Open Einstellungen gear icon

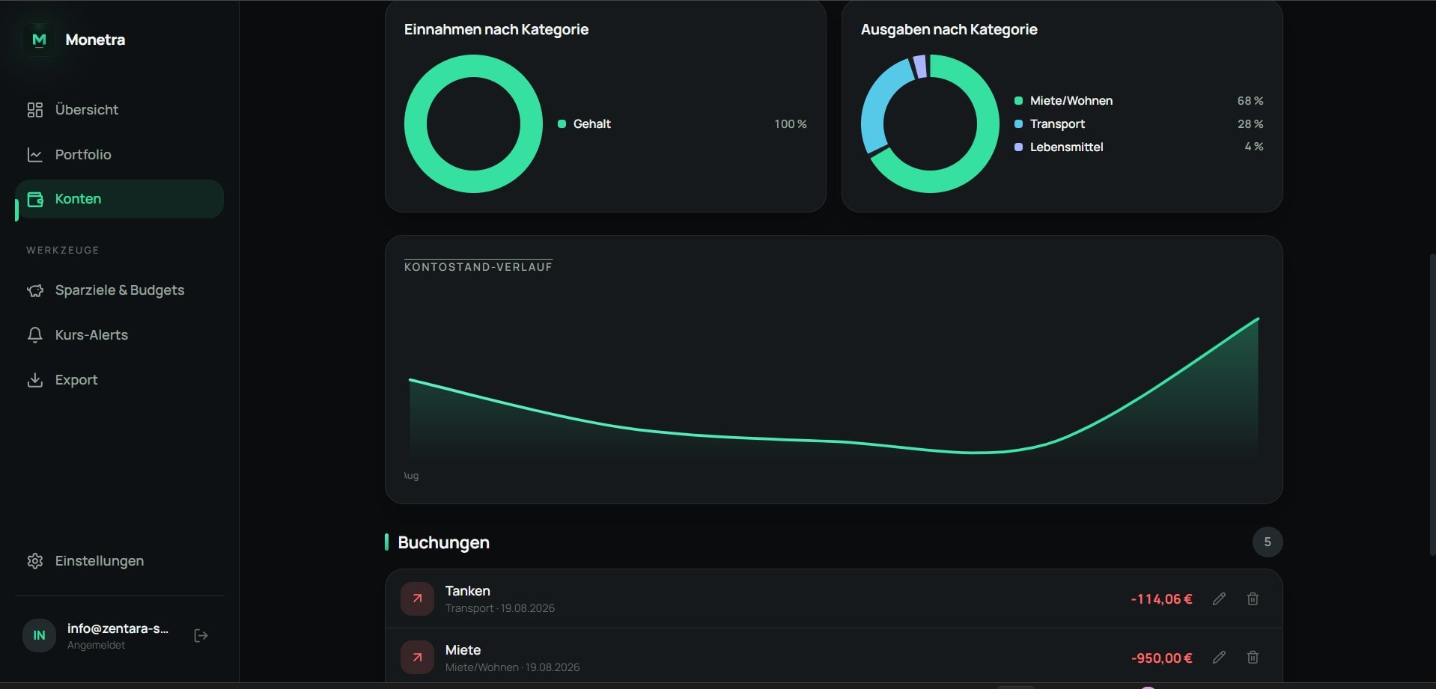point(35,561)
